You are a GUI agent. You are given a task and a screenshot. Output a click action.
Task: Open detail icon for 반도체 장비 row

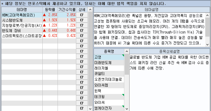click(82, 31)
